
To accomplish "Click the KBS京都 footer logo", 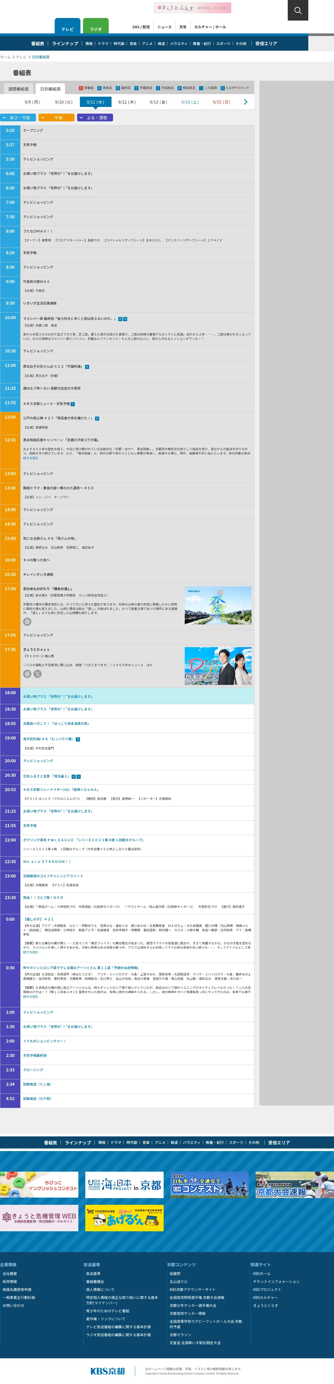I will click(x=108, y=1371).
